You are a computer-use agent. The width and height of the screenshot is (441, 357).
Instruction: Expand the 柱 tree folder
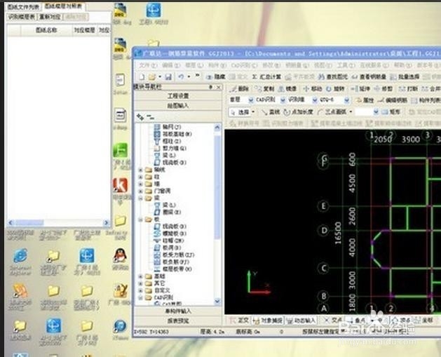(141, 177)
